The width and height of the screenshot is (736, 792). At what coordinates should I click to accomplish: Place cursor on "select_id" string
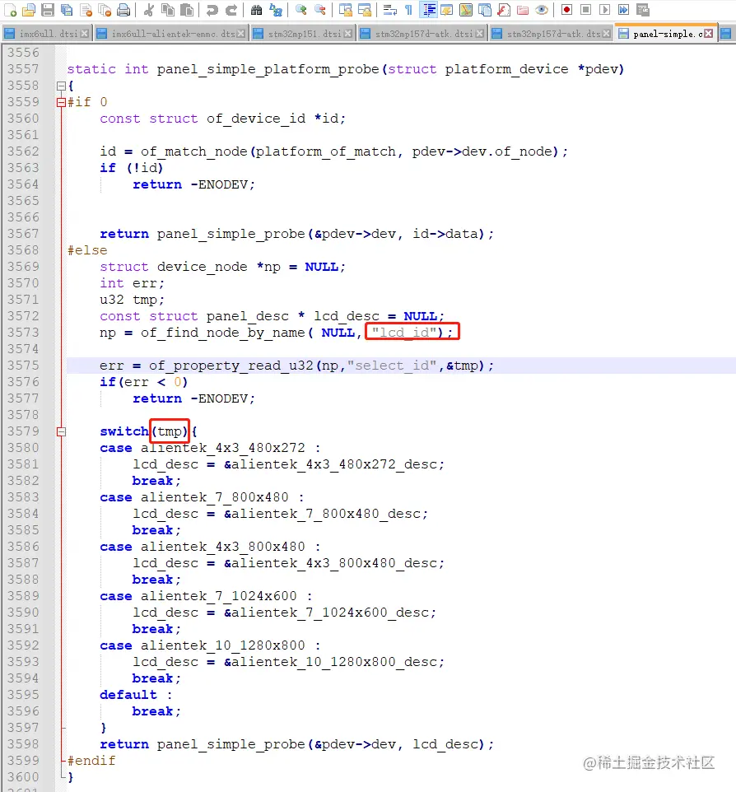(x=392, y=366)
